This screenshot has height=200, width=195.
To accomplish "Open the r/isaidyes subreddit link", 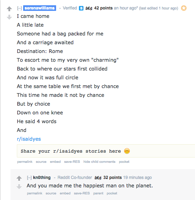I will (x=29, y=139).
